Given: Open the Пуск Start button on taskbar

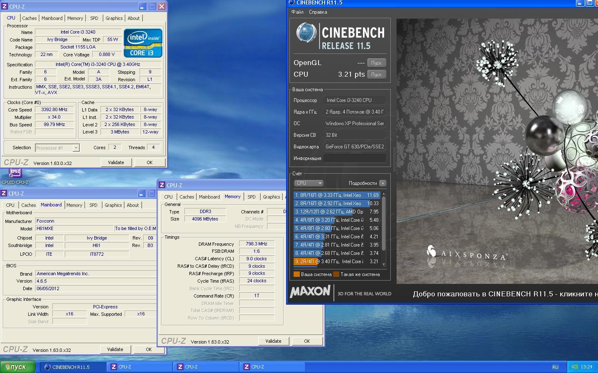Looking at the screenshot, I should [18, 367].
